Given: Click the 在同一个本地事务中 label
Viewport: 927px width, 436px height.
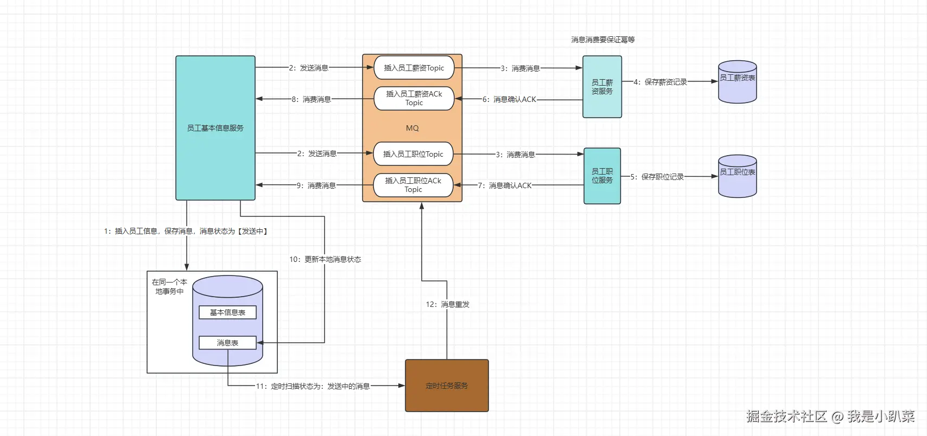Looking at the screenshot, I should coord(169,287).
